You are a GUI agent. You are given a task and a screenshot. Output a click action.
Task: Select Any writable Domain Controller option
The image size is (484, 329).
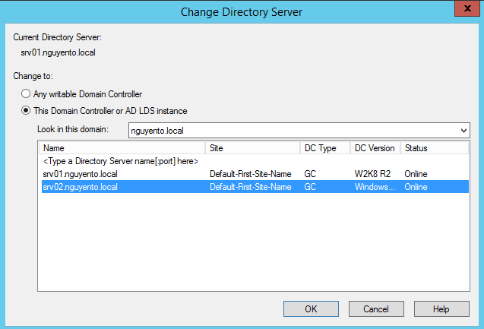coord(26,93)
